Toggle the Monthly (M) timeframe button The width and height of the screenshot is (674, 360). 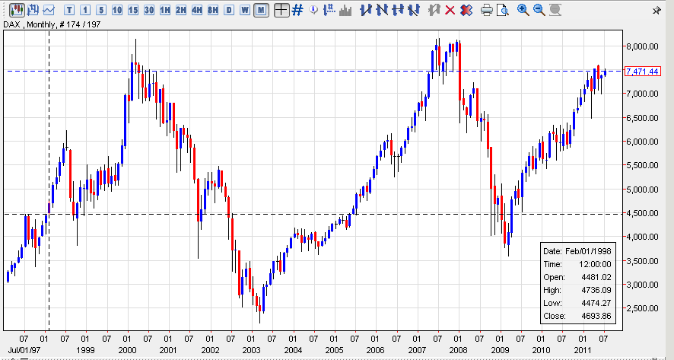point(261,10)
